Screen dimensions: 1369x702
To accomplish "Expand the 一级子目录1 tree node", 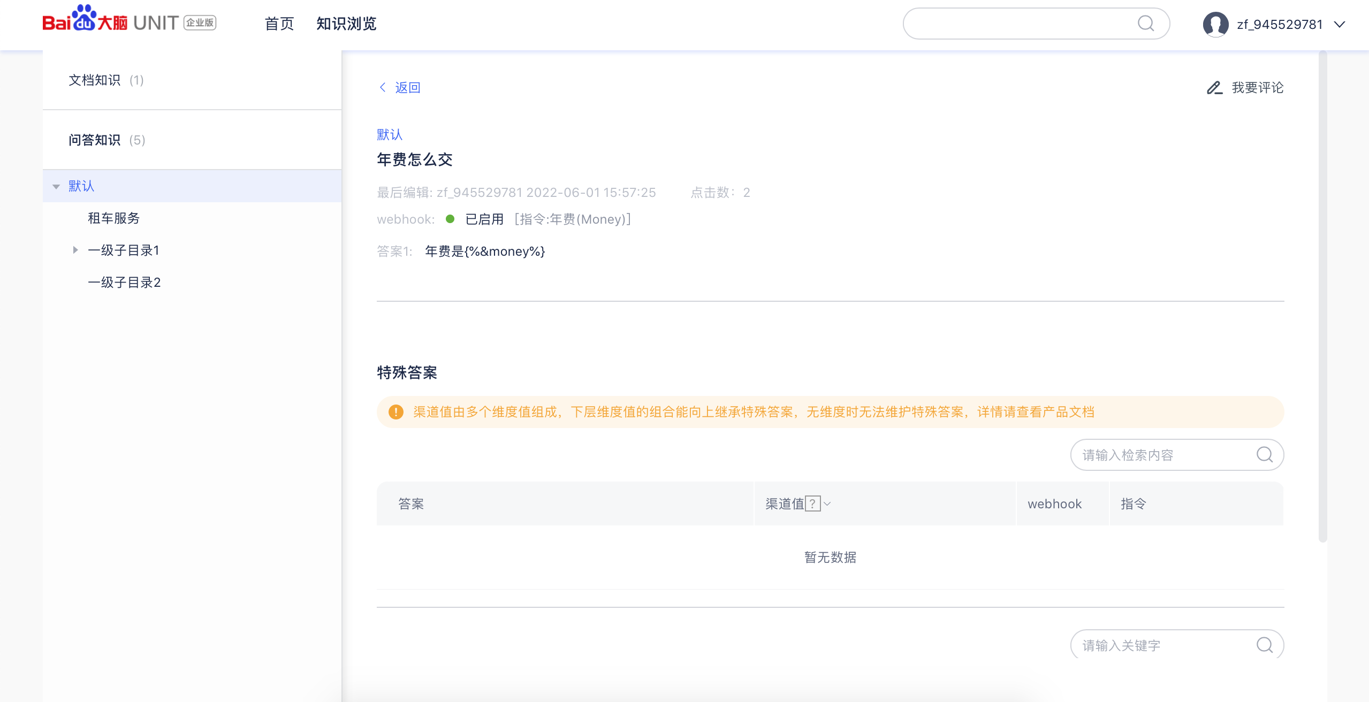I will coord(75,250).
